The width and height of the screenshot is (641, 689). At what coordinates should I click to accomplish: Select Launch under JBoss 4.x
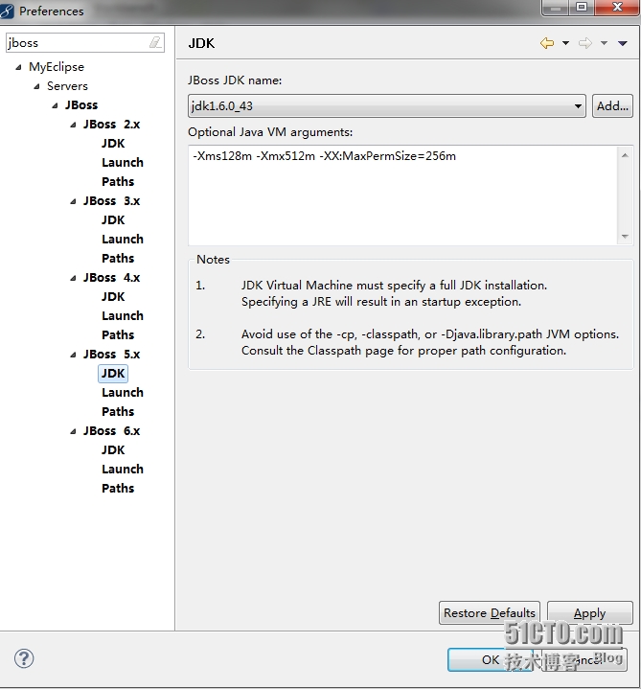coord(123,315)
